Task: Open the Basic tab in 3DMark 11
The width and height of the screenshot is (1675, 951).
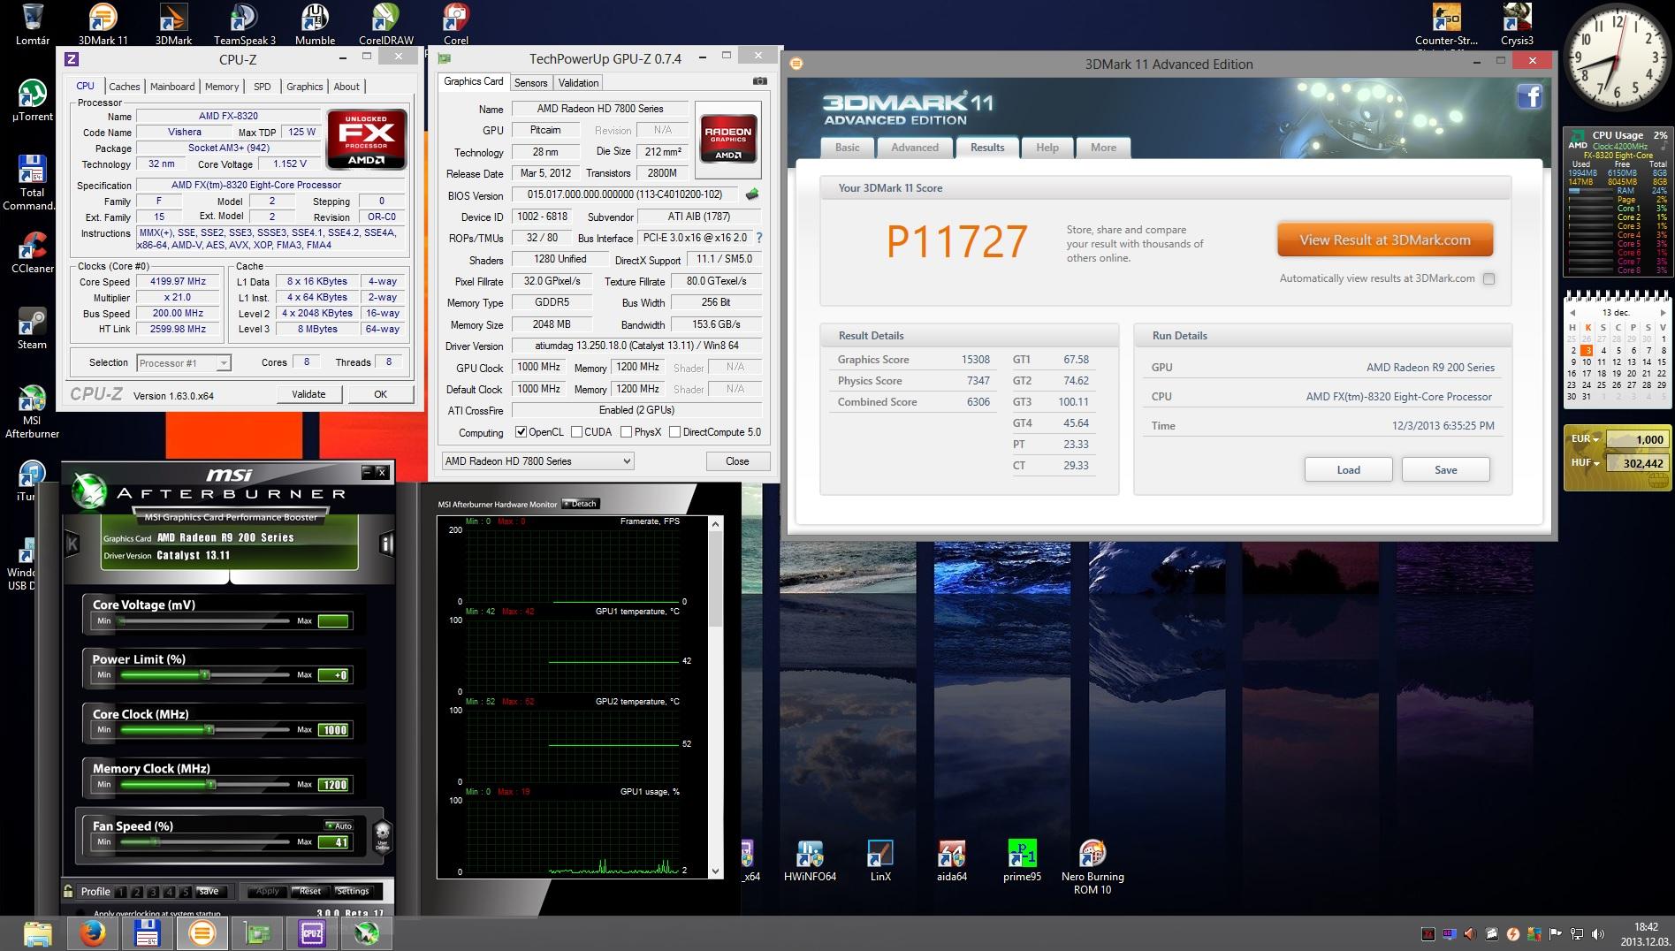Action: pos(848,148)
